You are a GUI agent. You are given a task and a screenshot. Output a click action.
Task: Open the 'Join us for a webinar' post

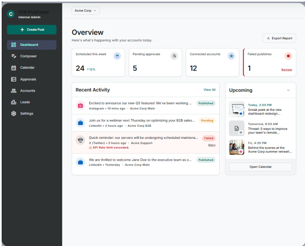142,120
